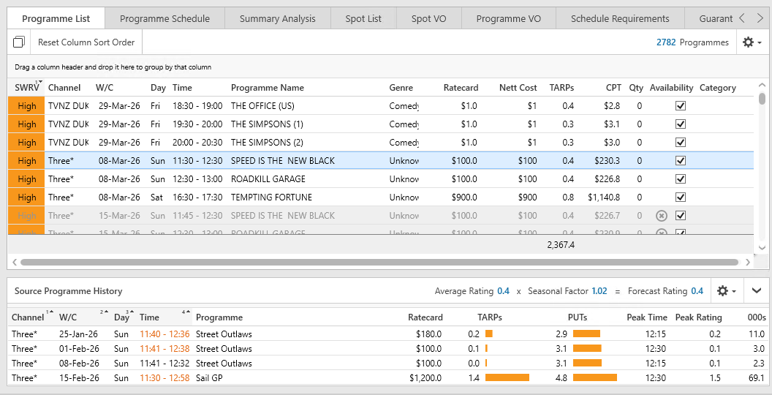Image resolution: width=772 pixels, height=395 pixels.
Task: Click the horizontal scrollbar's left arrow
Action: pos(15,262)
